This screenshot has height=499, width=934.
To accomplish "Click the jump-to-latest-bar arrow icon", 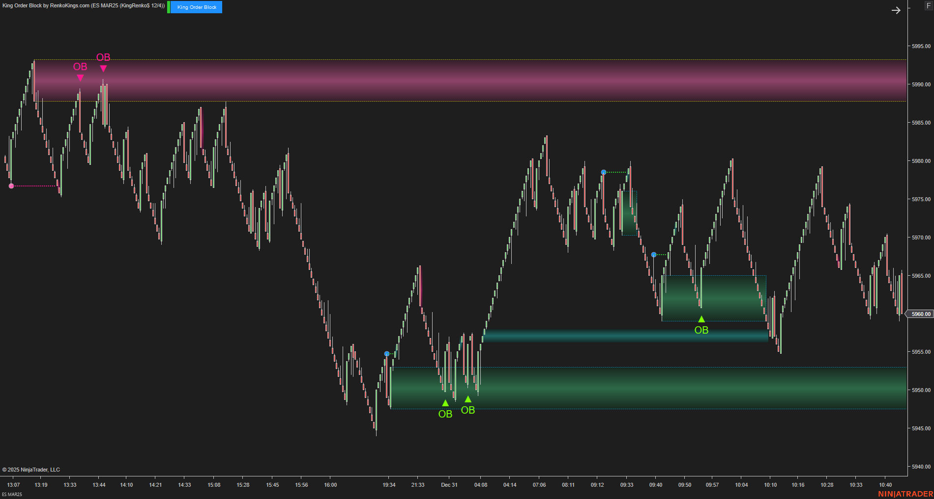I will point(897,10).
